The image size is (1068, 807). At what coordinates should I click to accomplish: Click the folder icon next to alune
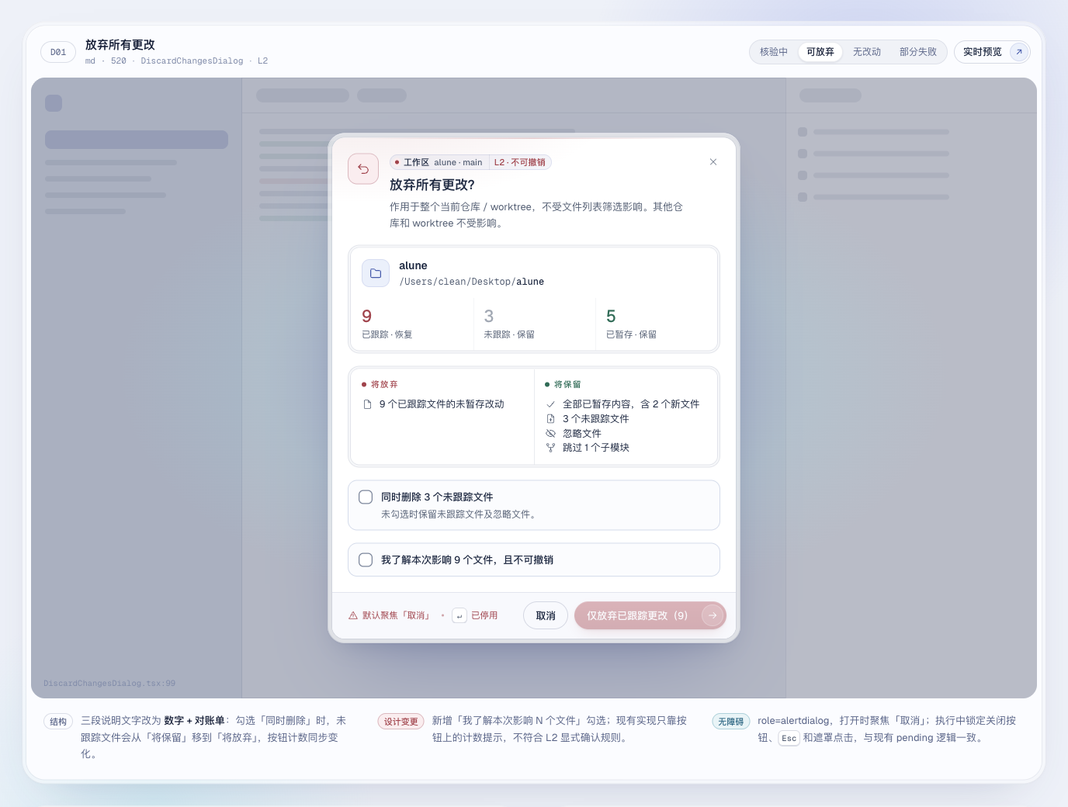pyautogui.click(x=376, y=273)
